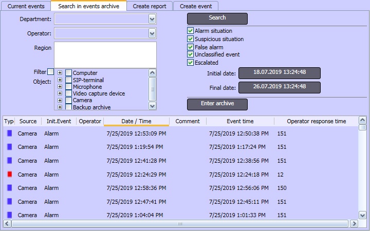Open the Operator dropdown

coord(152,33)
